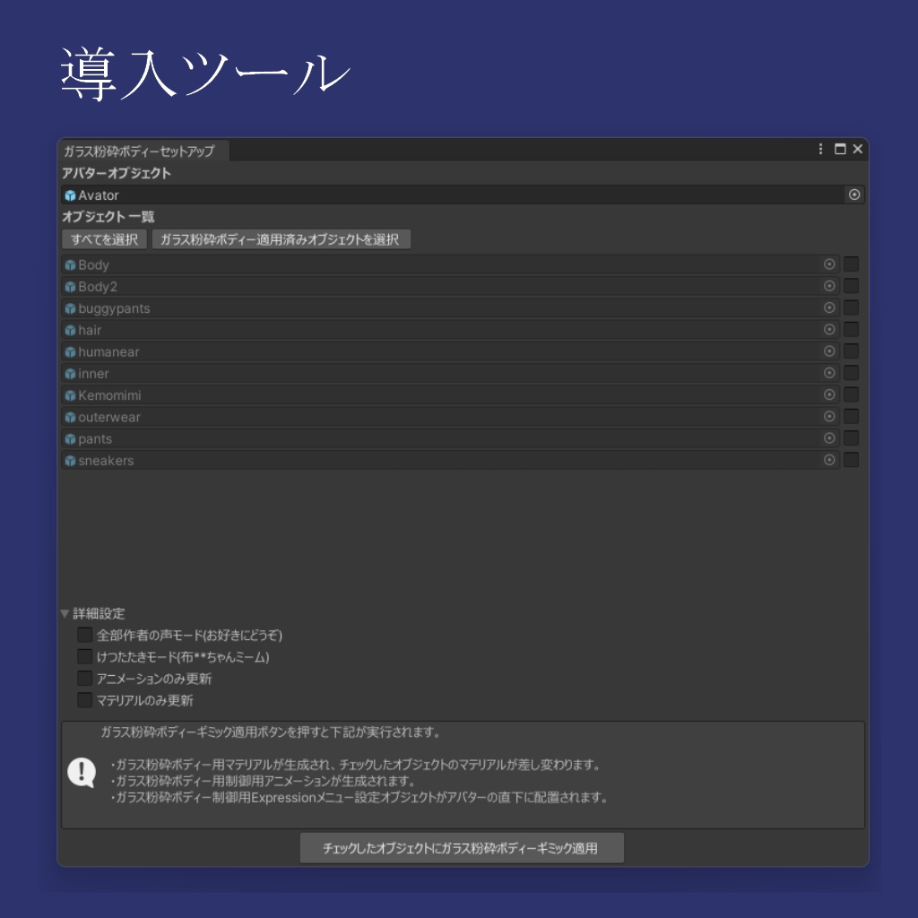Image resolution: width=918 pixels, height=918 pixels.
Task: Click the exclamation info icon in the notice box
Action: click(80, 773)
